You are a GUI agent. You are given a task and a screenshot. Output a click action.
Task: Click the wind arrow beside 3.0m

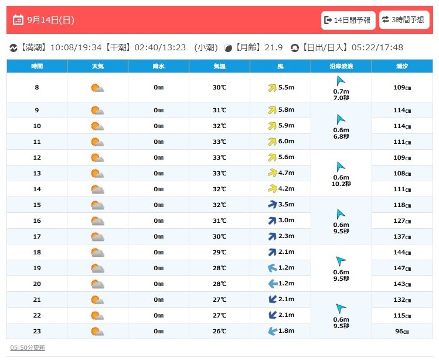tap(272, 220)
